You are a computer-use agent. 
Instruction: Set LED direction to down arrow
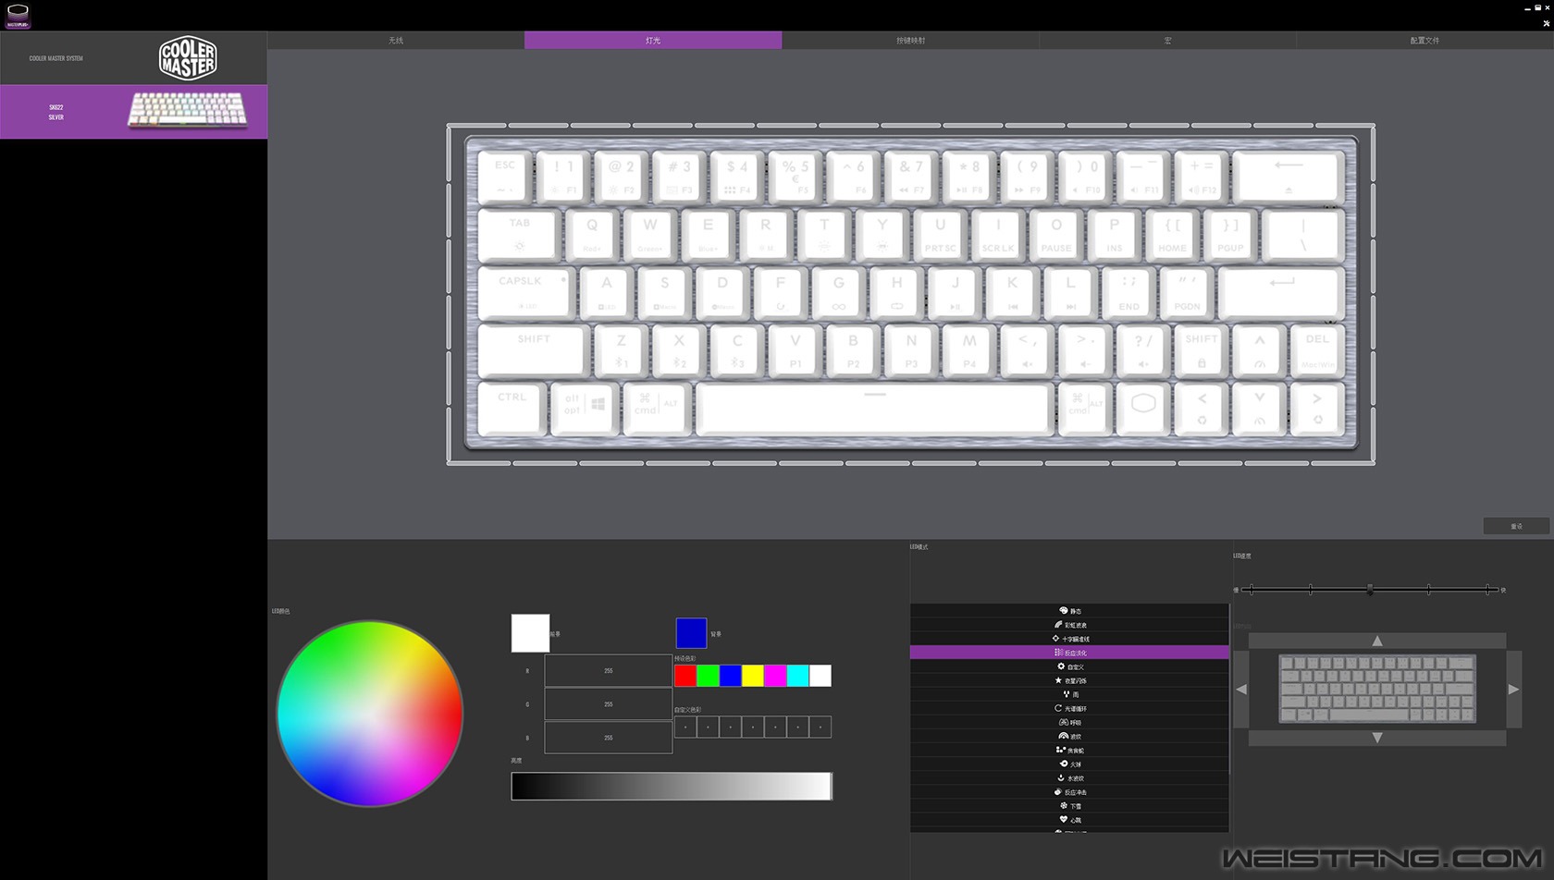pyautogui.click(x=1377, y=738)
